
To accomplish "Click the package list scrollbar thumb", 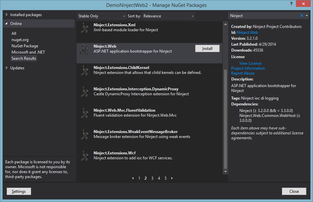I will [x=225, y=119].
